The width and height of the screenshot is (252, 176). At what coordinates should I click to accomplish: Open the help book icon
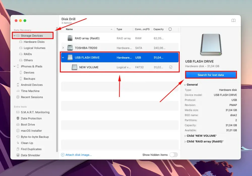click(233, 20)
